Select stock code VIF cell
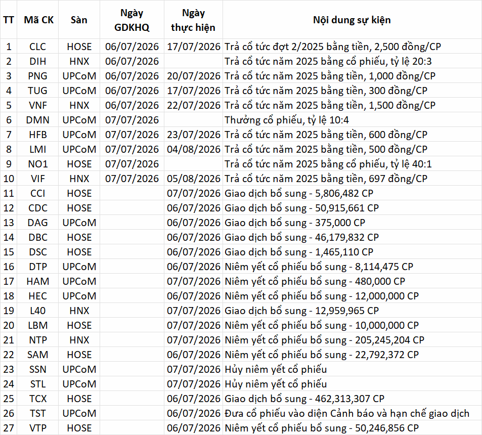The width and height of the screenshot is (482, 435). (38, 179)
